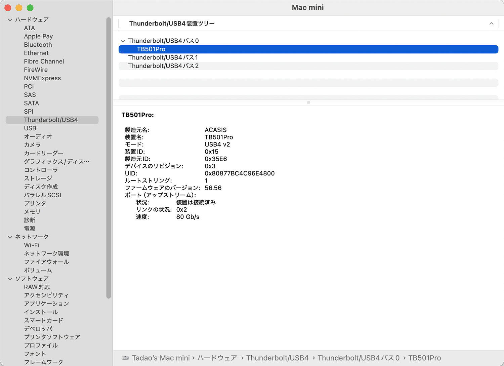Collapse the ネットワーク section in sidebar

click(x=10, y=237)
